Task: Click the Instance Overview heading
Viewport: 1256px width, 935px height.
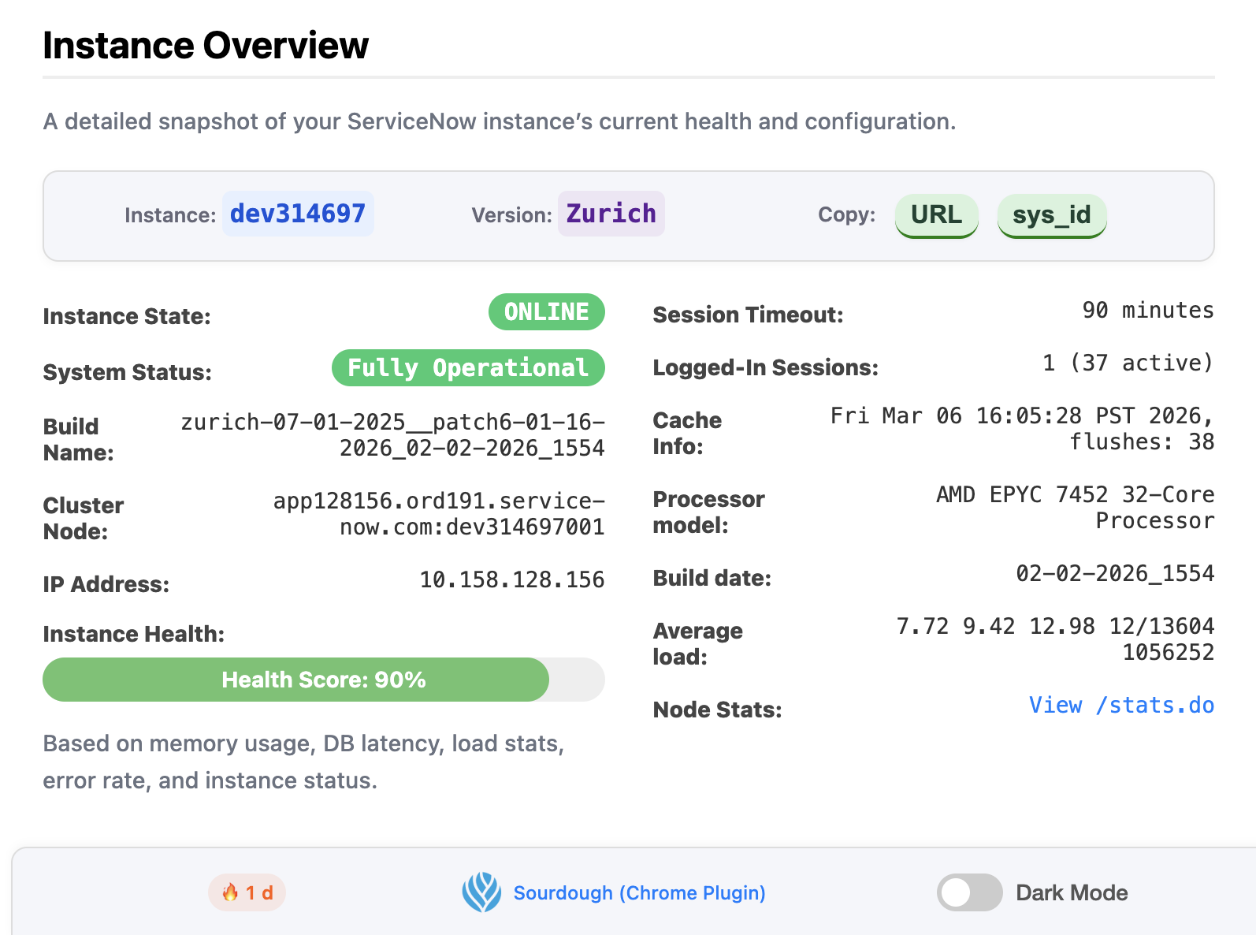Action: pos(206,45)
